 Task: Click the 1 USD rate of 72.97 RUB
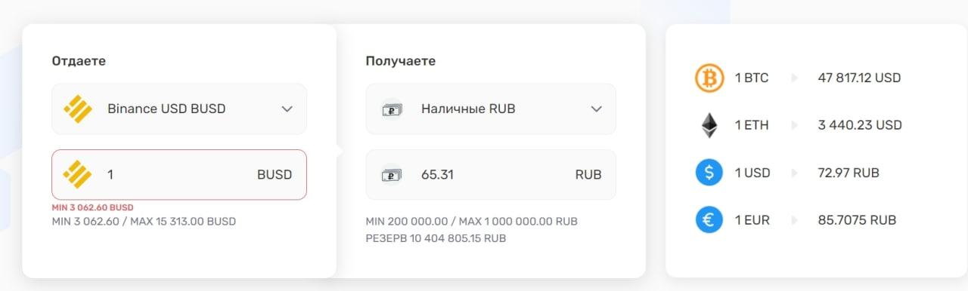click(849, 173)
